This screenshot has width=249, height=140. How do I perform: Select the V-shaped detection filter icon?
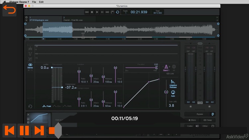[x=30, y=54]
